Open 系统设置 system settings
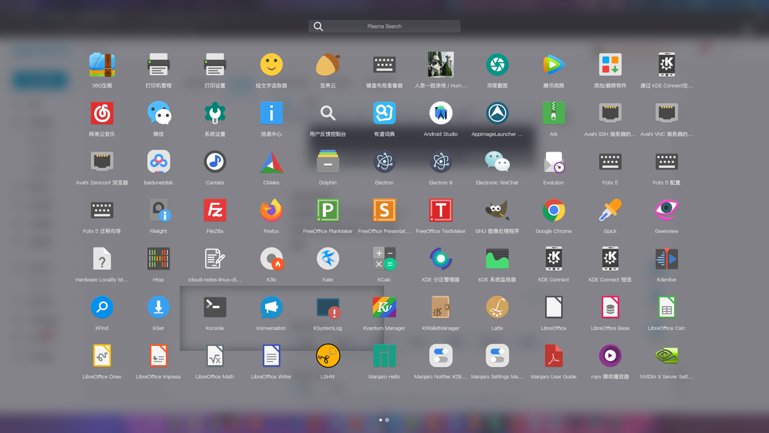The image size is (769, 433). pos(215,114)
